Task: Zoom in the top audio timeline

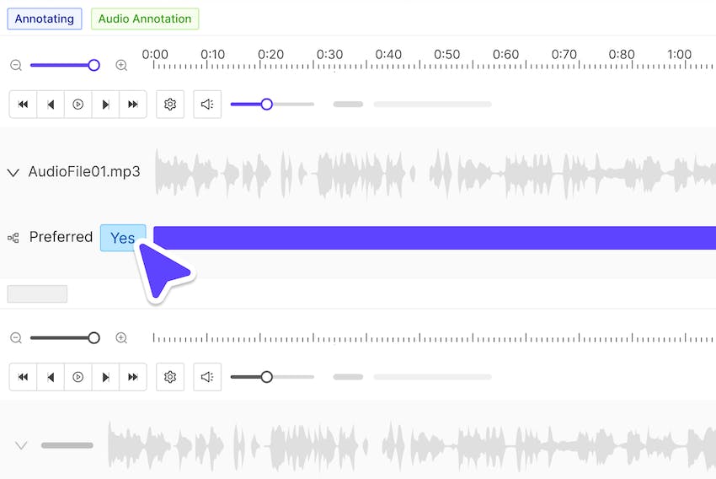Action: coord(121,66)
